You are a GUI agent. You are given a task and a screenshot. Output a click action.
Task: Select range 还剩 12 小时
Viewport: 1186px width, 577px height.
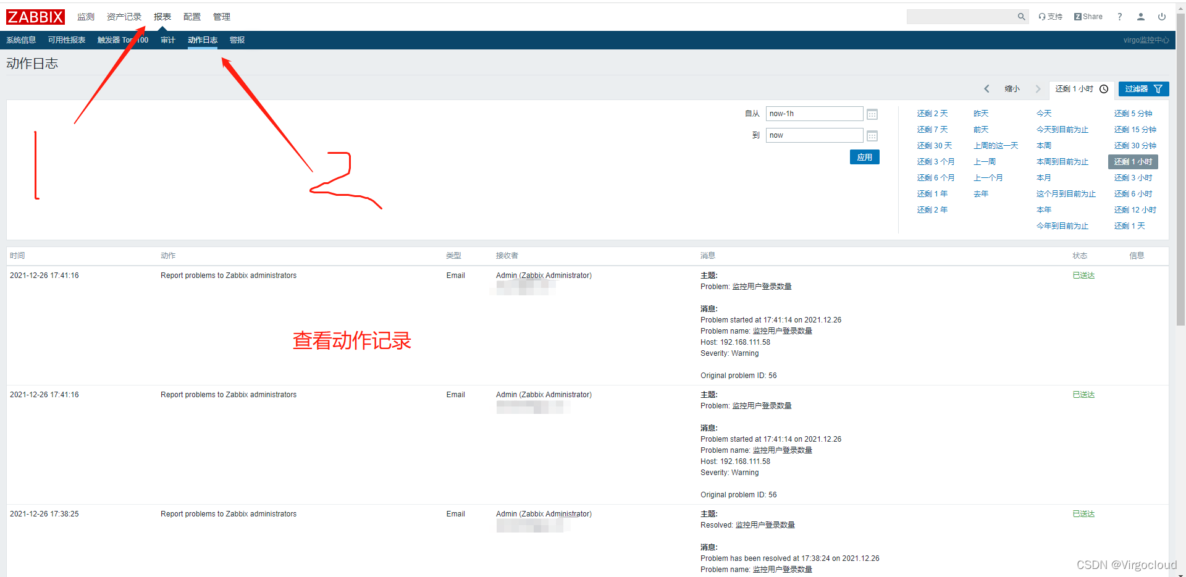point(1135,210)
